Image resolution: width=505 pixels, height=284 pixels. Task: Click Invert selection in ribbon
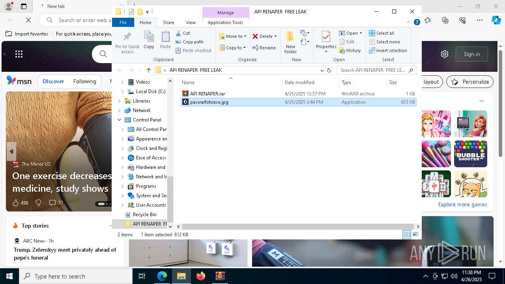click(388, 50)
